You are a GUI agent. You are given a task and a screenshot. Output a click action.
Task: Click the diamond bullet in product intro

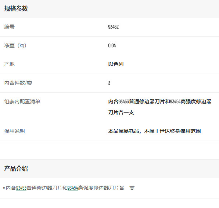point(4,188)
